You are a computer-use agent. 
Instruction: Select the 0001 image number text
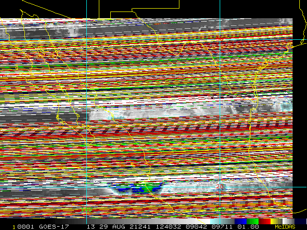[25, 227]
